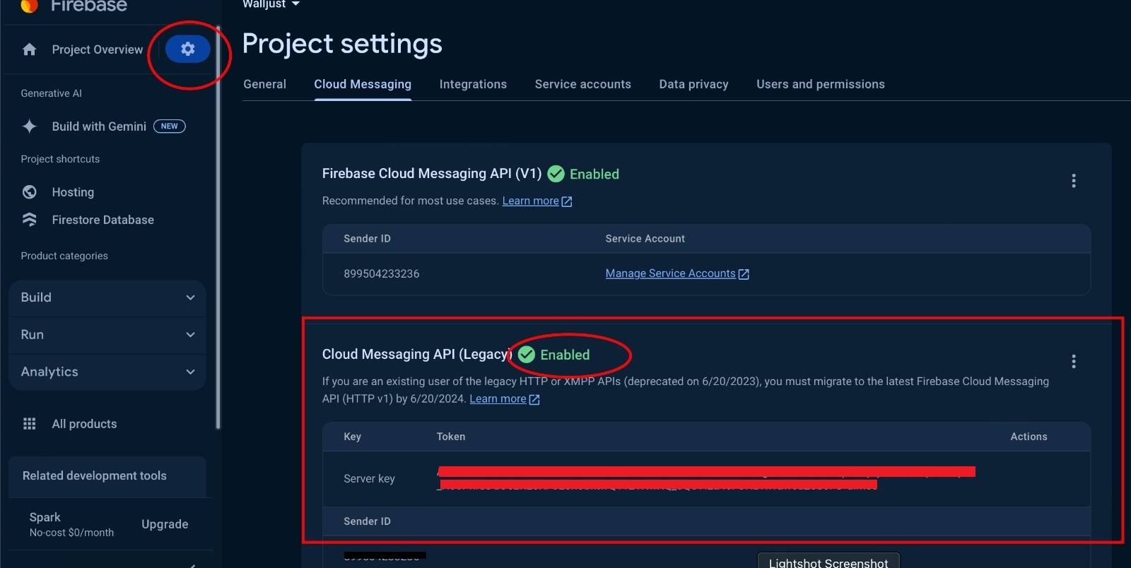
Task: Open the Hosting shortcut
Action: click(73, 192)
